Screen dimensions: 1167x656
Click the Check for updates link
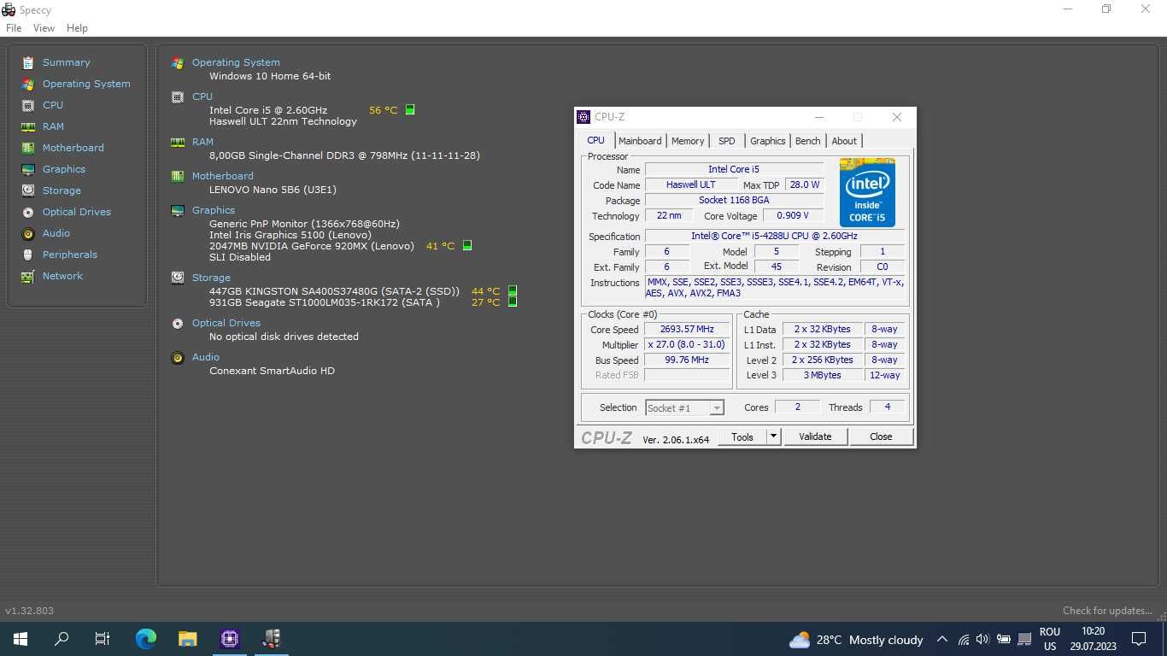pyautogui.click(x=1107, y=611)
